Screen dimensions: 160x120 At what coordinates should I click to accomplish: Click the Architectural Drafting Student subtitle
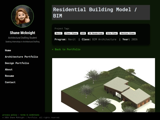tap(23, 38)
